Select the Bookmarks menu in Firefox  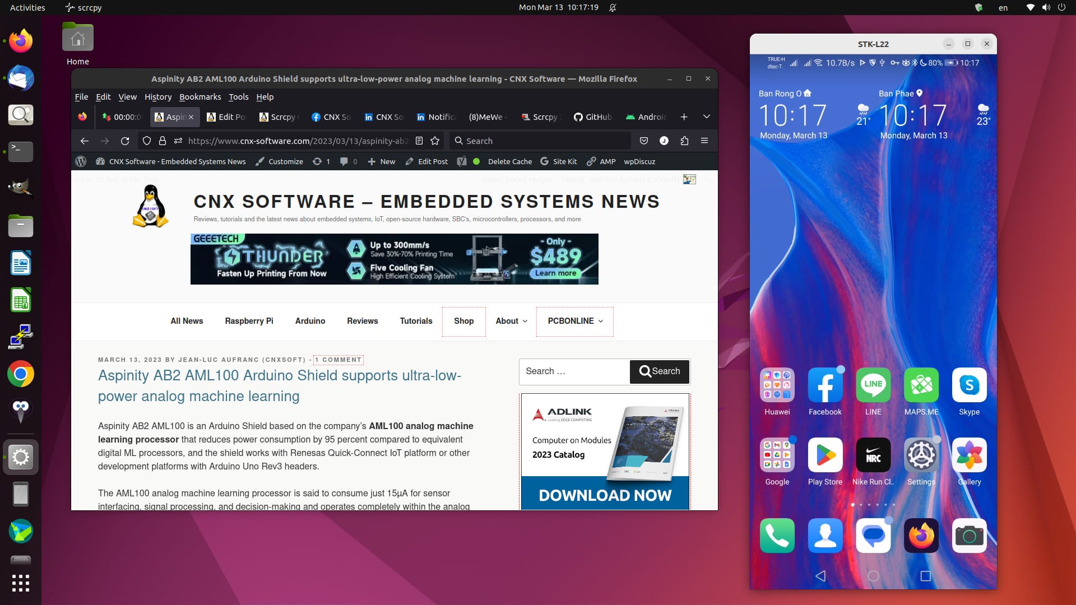(200, 97)
